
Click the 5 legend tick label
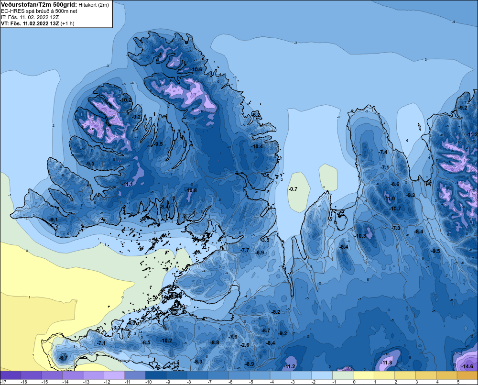click(x=458, y=382)
